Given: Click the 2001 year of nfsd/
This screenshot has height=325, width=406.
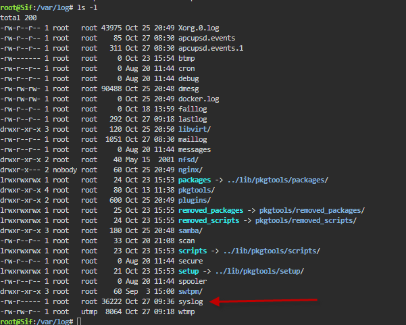Looking at the screenshot, I should point(166,159).
